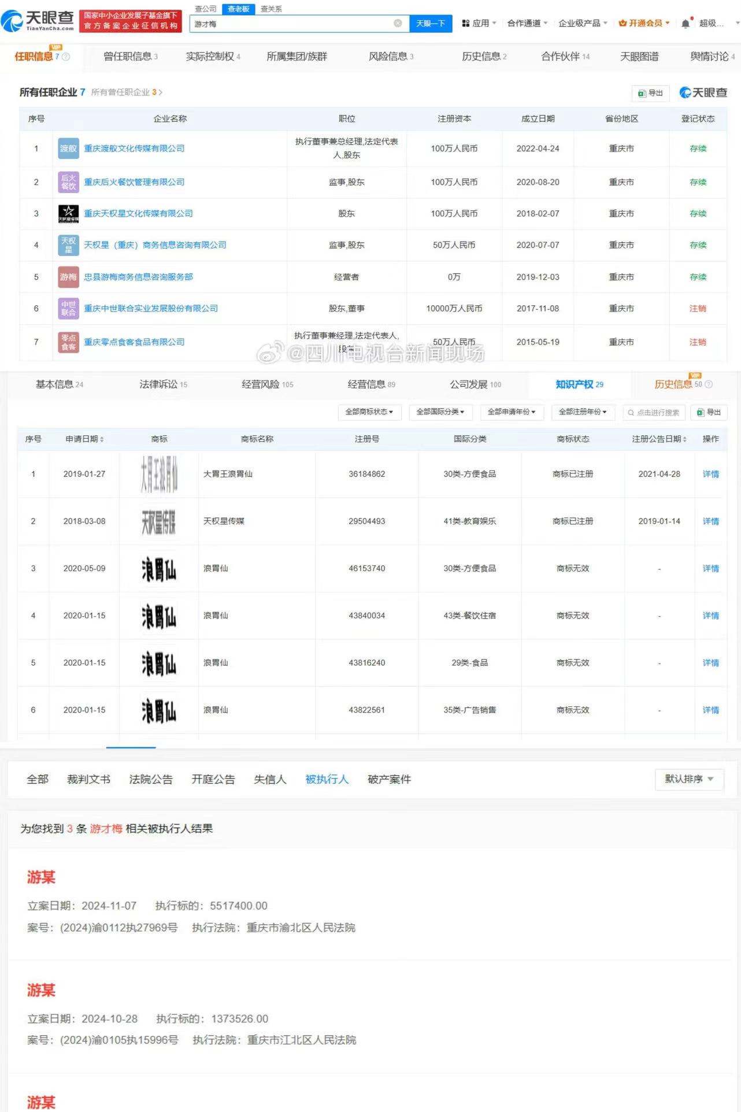Open the 全部国际分类 dropdown filter
Screen dimensions: 741x1112
click(x=440, y=412)
